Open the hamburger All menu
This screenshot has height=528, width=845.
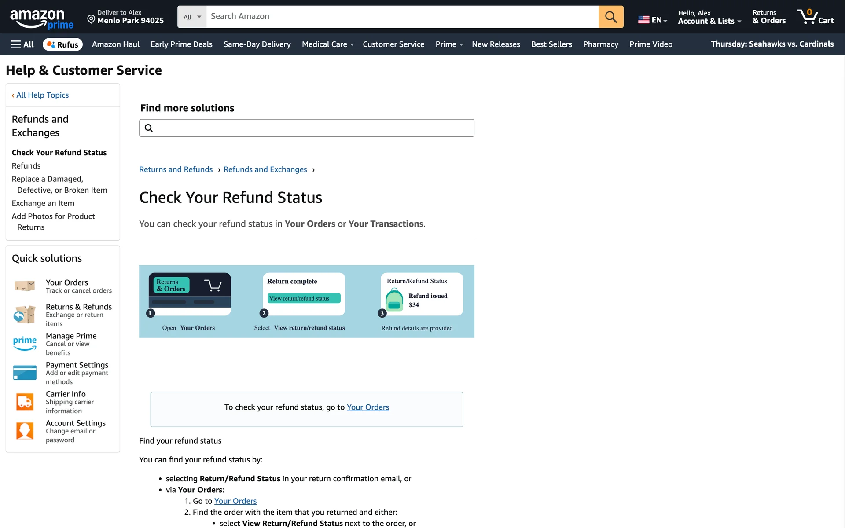[x=22, y=44]
